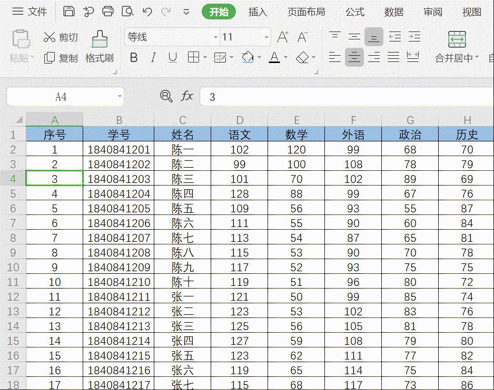Viewport: 494px width, 390px height.
Task: Switch to the 插入 ribbon tab
Action: tap(258, 11)
